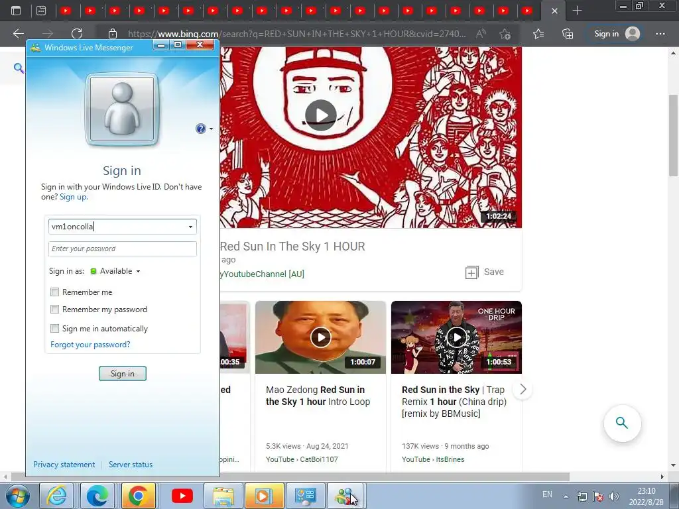Open the Server status link

click(131, 465)
